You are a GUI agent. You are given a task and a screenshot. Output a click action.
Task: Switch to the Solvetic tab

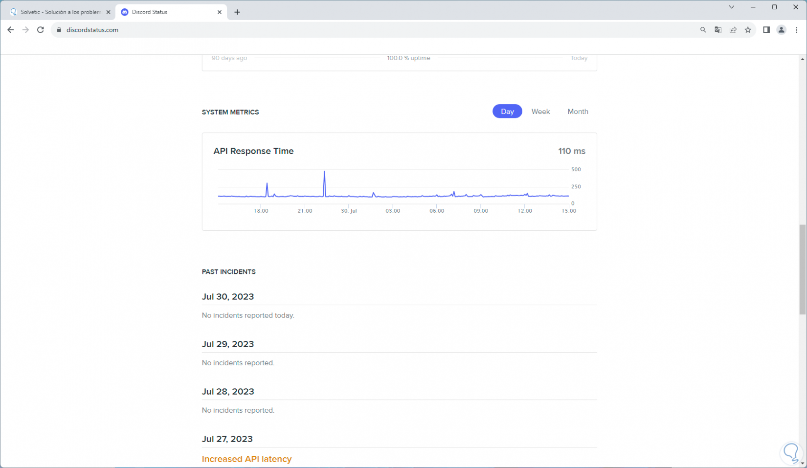click(60, 12)
